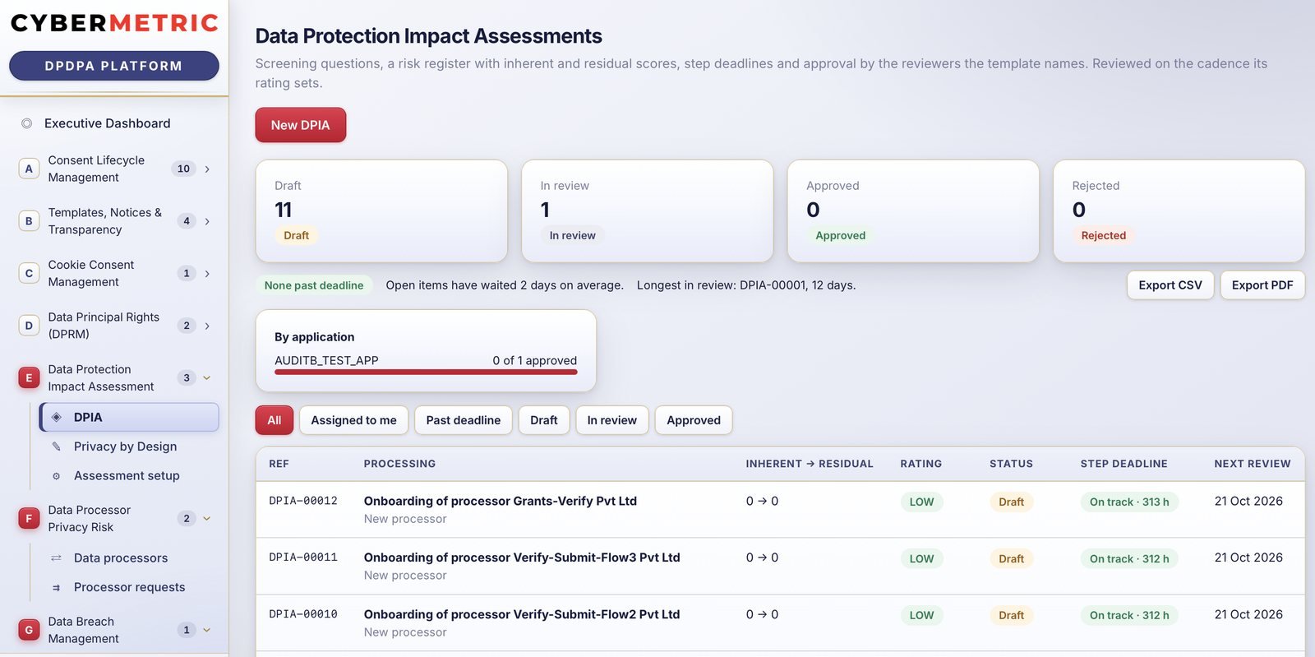This screenshot has width=1315, height=657.
Task: Click the B badge for Templates, Notices
Action: pos(29,221)
